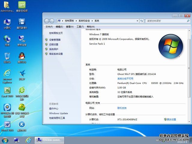The height and width of the screenshot is (144, 192).
Task: Expand the arrow after 系统和安全 breadcrumb
Action: coord(92,21)
